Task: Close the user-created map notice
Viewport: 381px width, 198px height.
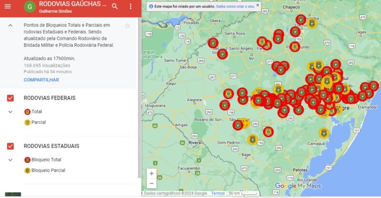Action: 258,6
